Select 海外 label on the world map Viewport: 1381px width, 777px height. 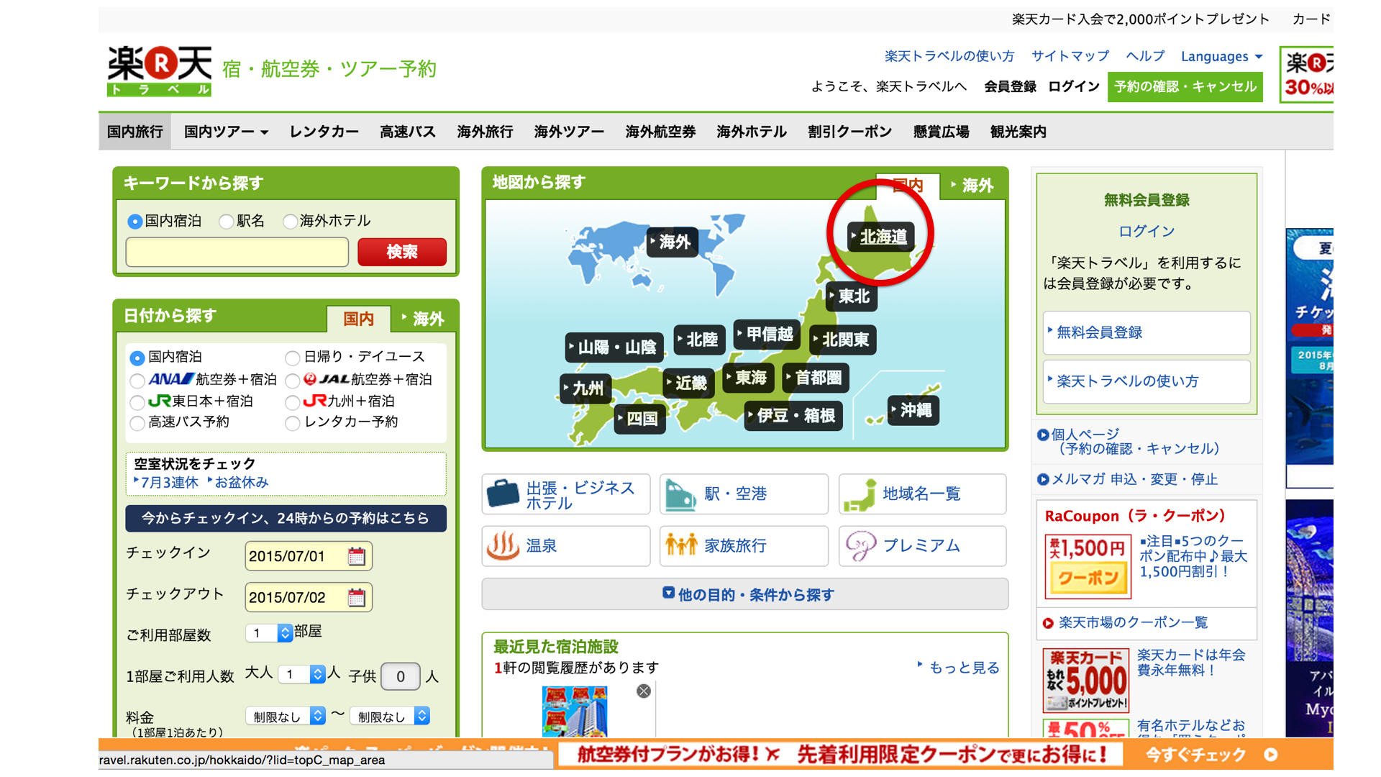[672, 242]
